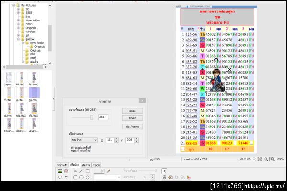Increase the Y position stepper value
Viewport: 287px width, 191px height.
click(x=136, y=139)
